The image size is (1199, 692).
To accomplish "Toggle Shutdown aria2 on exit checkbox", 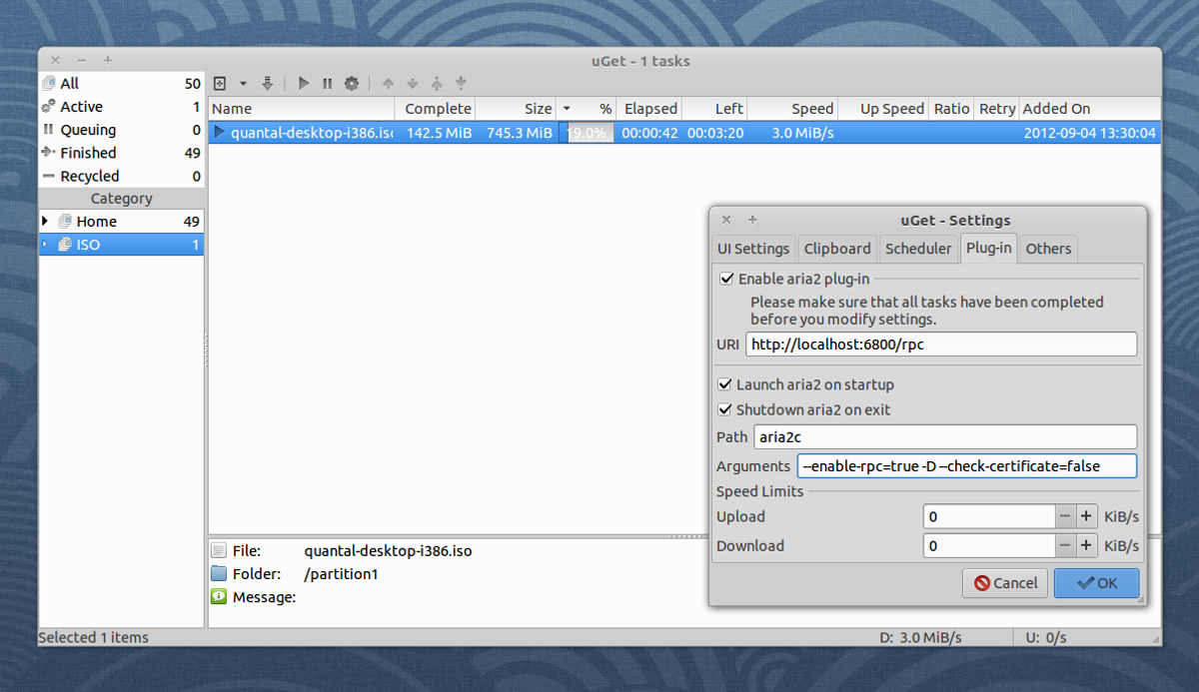I will click(725, 409).
